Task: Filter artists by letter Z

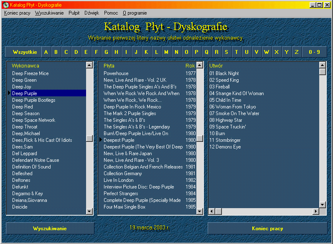Action: [x=297, y=52]
